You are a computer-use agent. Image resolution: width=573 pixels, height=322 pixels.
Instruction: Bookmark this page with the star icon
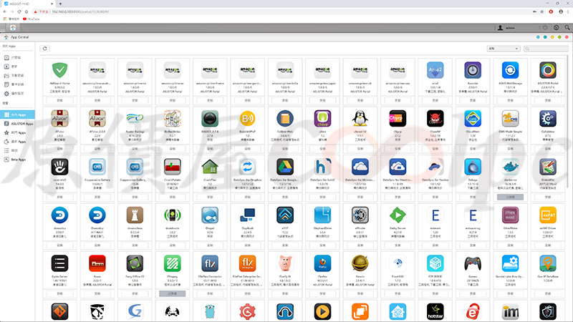coord(542,11)
